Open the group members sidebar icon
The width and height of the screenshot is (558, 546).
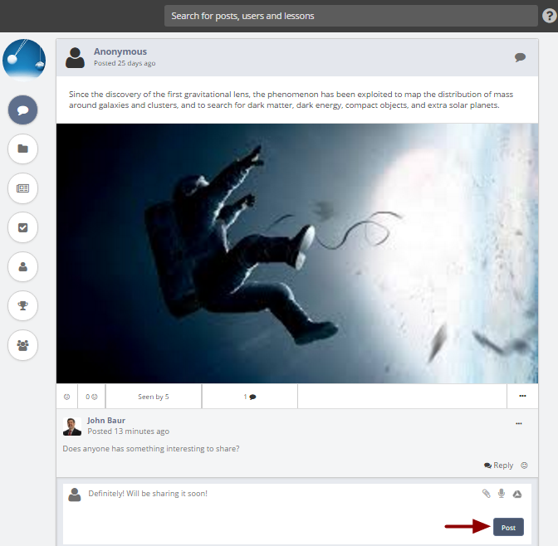22,344
